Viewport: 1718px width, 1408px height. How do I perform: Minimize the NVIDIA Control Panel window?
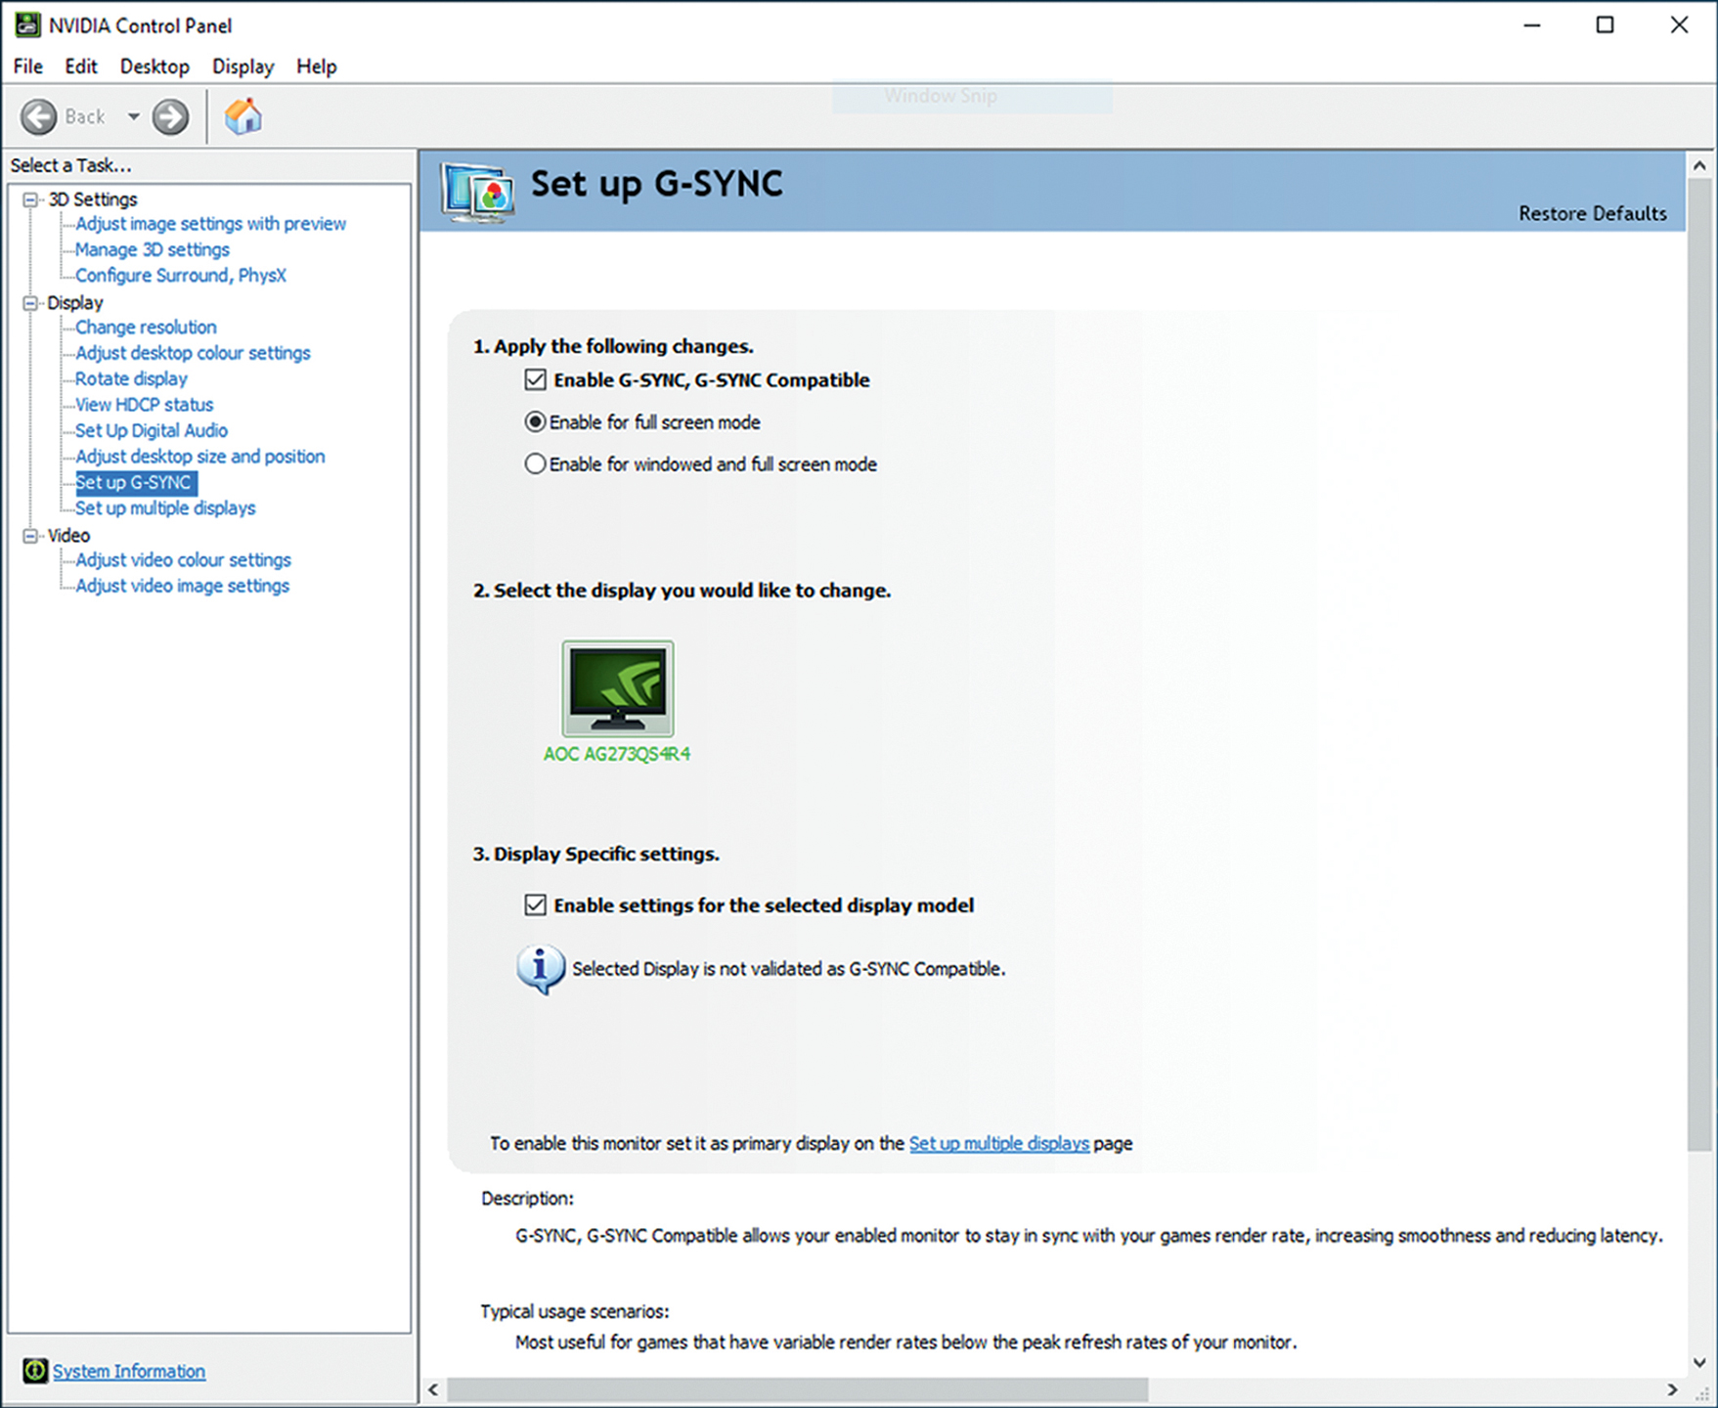click(1532, 25)
